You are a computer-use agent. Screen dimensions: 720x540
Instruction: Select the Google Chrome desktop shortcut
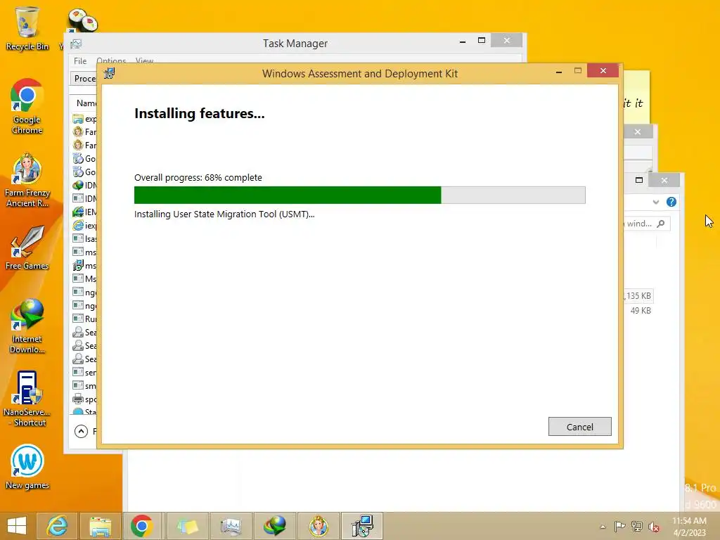pyautogui.click(x=27, y=107)
